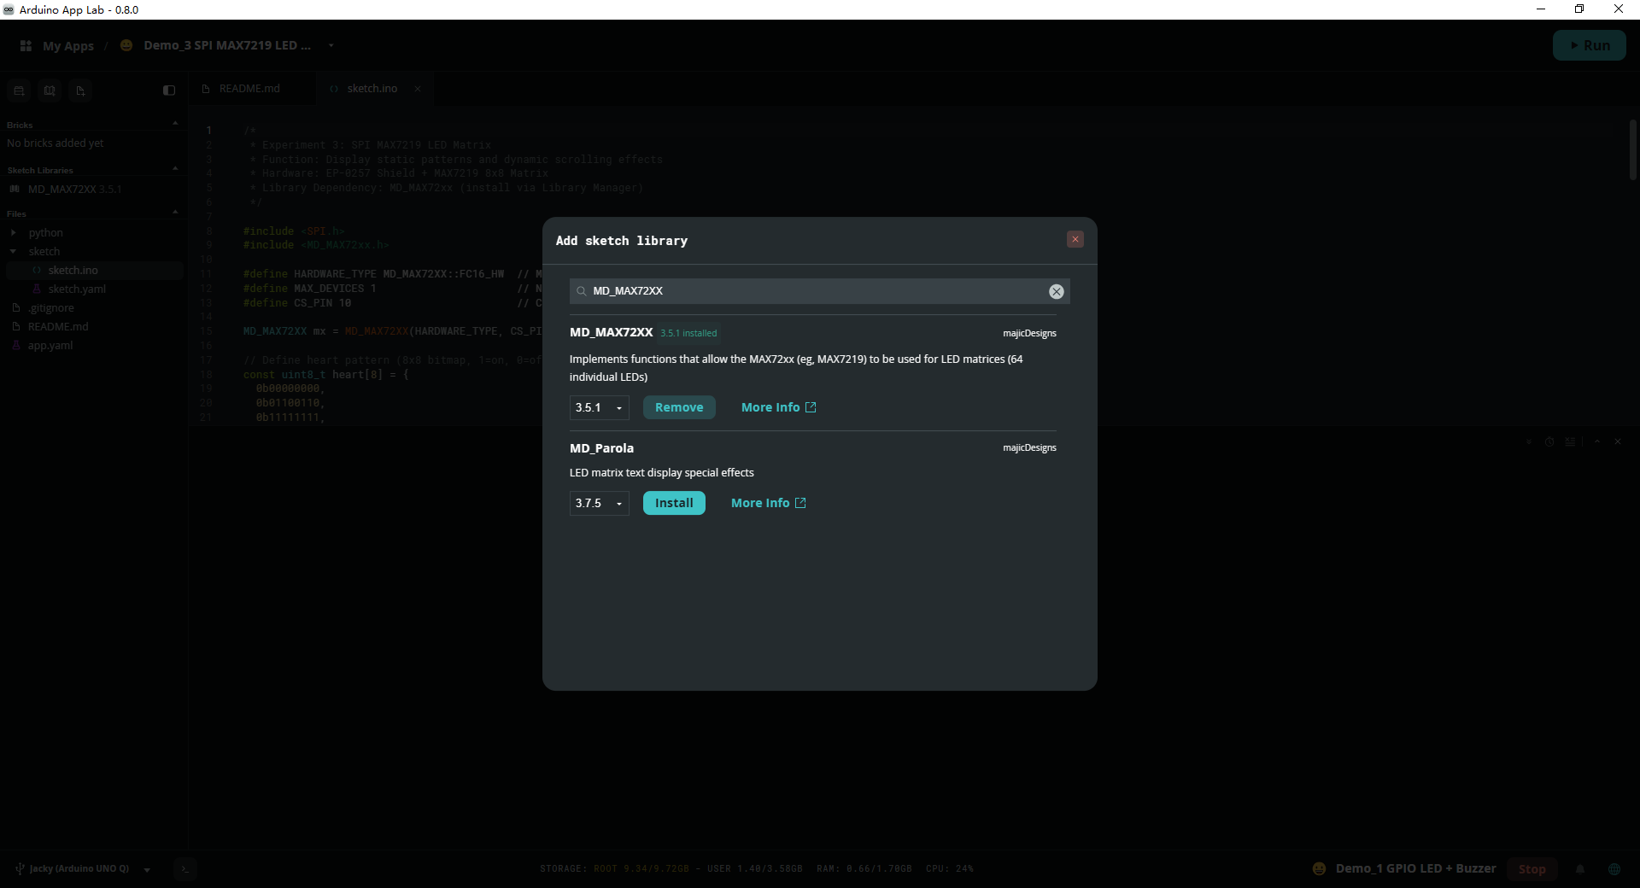Expand the console panel with the caret

[1597, 441]
